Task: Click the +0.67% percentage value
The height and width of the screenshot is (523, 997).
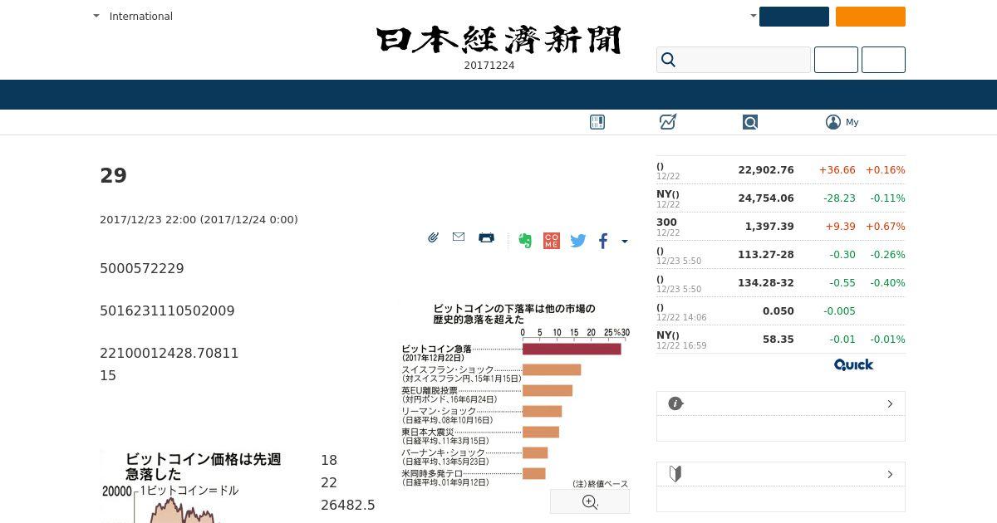Action: click(x=885, y=227)
